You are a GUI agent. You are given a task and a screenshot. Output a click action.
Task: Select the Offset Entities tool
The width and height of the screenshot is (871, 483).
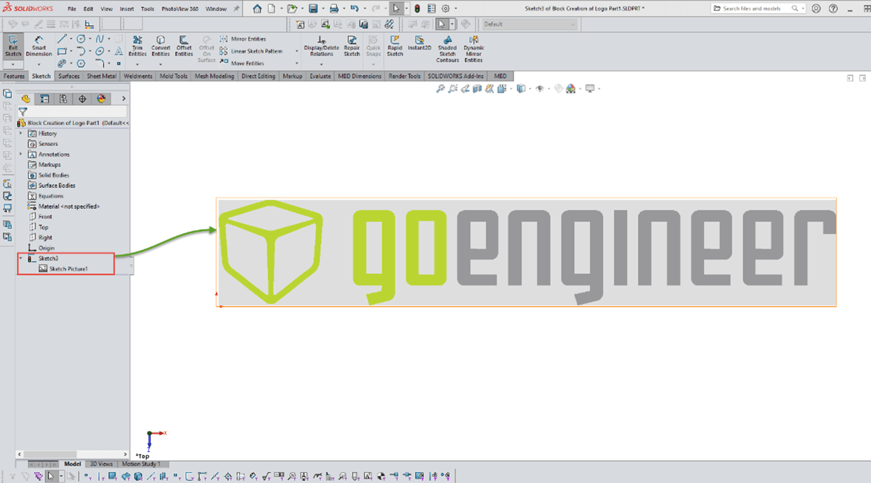pos(184,46)
